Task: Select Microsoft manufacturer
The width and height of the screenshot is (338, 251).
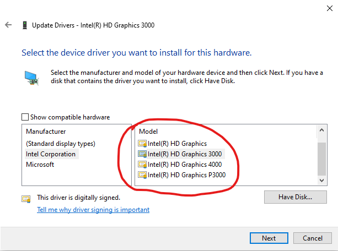Action: (40, 165)
